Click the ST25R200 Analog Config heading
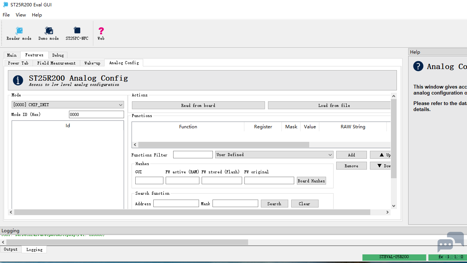 78,78
